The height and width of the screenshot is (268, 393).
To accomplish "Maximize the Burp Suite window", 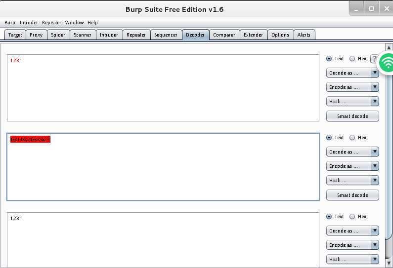I will pos(371,9).
